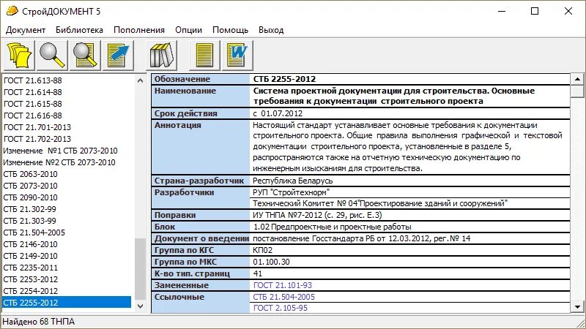Click the постановление Госстандарта РБ value
The width and height of the screenshot is (586, 329).
pos(362,238)
